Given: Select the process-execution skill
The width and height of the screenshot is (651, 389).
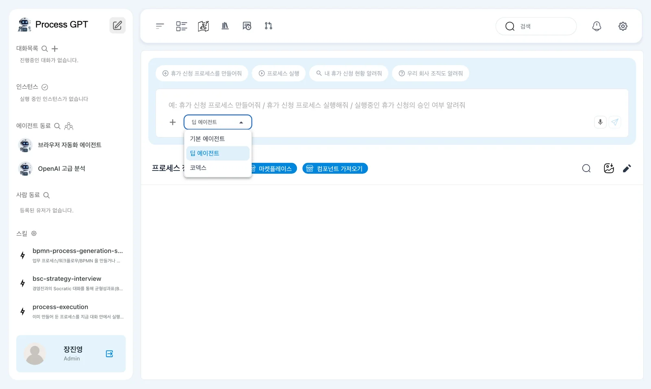Looking at the screenshot, I should pyautogui.click(x=71, y=311).
